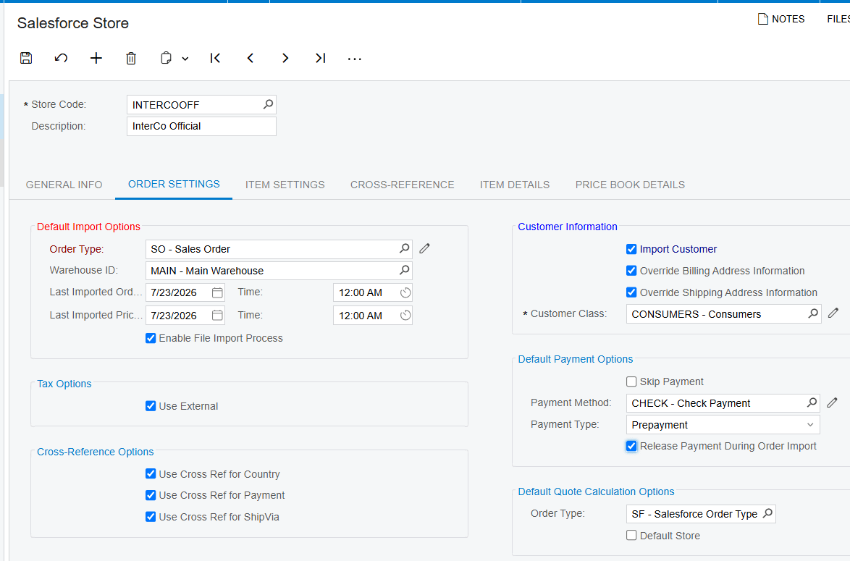Open the more actions ellipsis menu
The image size is (850, 561).
point(355,59)
